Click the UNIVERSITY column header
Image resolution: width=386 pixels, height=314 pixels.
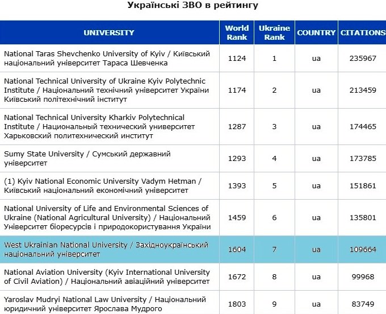[109, 32]
